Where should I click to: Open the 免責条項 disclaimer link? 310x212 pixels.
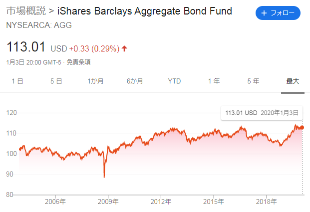coord(78,62)
